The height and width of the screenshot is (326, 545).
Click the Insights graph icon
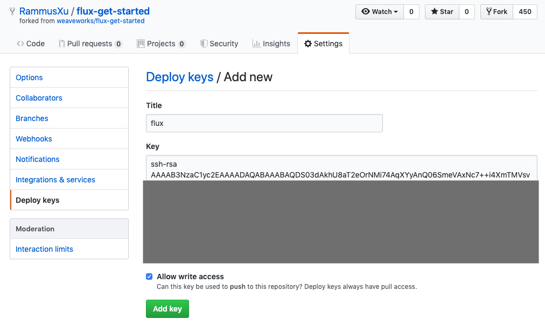256,44
